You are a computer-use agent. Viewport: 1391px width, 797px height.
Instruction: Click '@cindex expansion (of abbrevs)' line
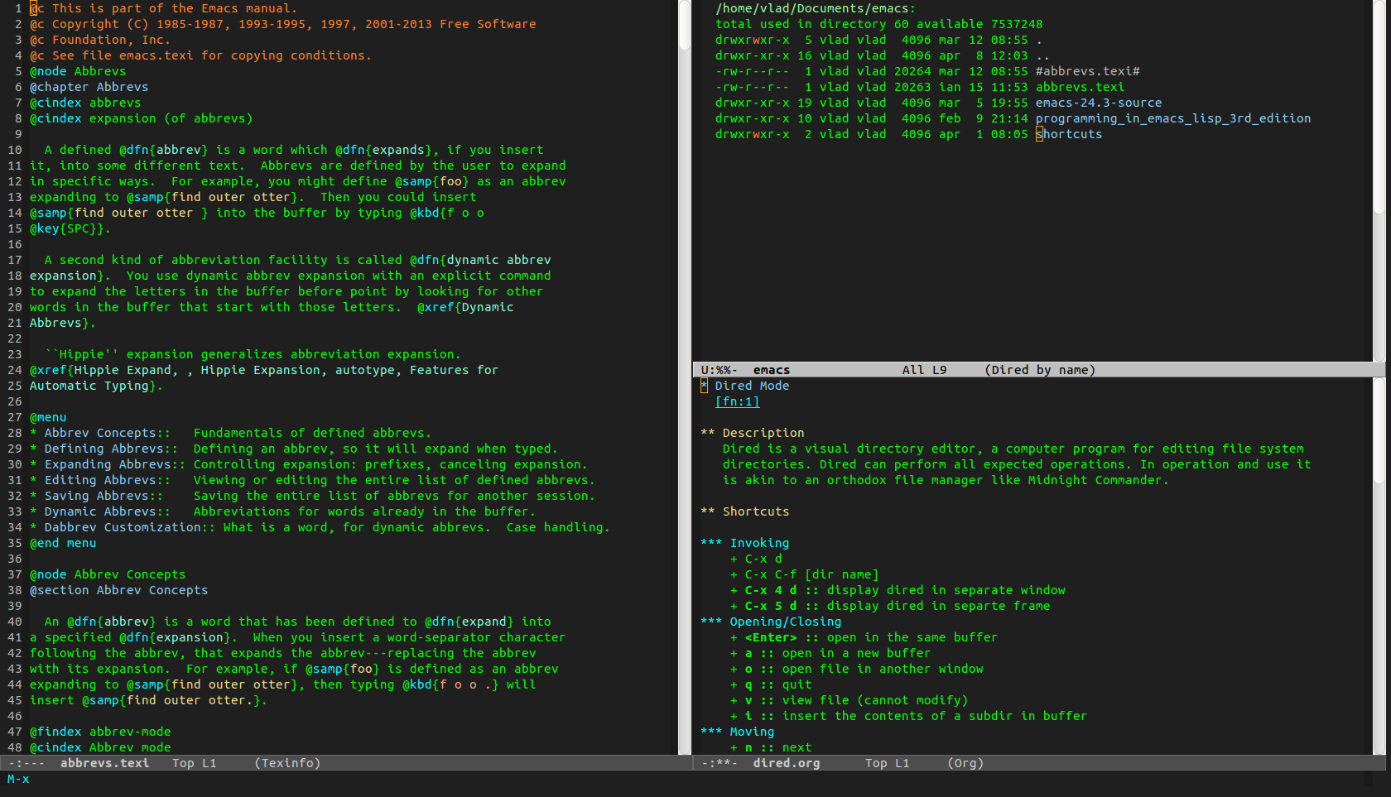tap(142, 118)
